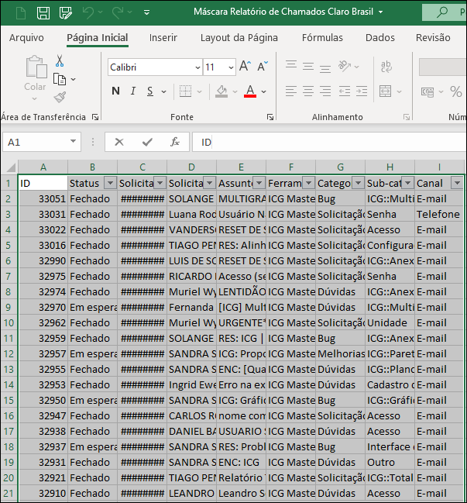This screenshot has height=503, width=467.
Task: Create a new blank workbook icon
Action: tap(21, 13)
